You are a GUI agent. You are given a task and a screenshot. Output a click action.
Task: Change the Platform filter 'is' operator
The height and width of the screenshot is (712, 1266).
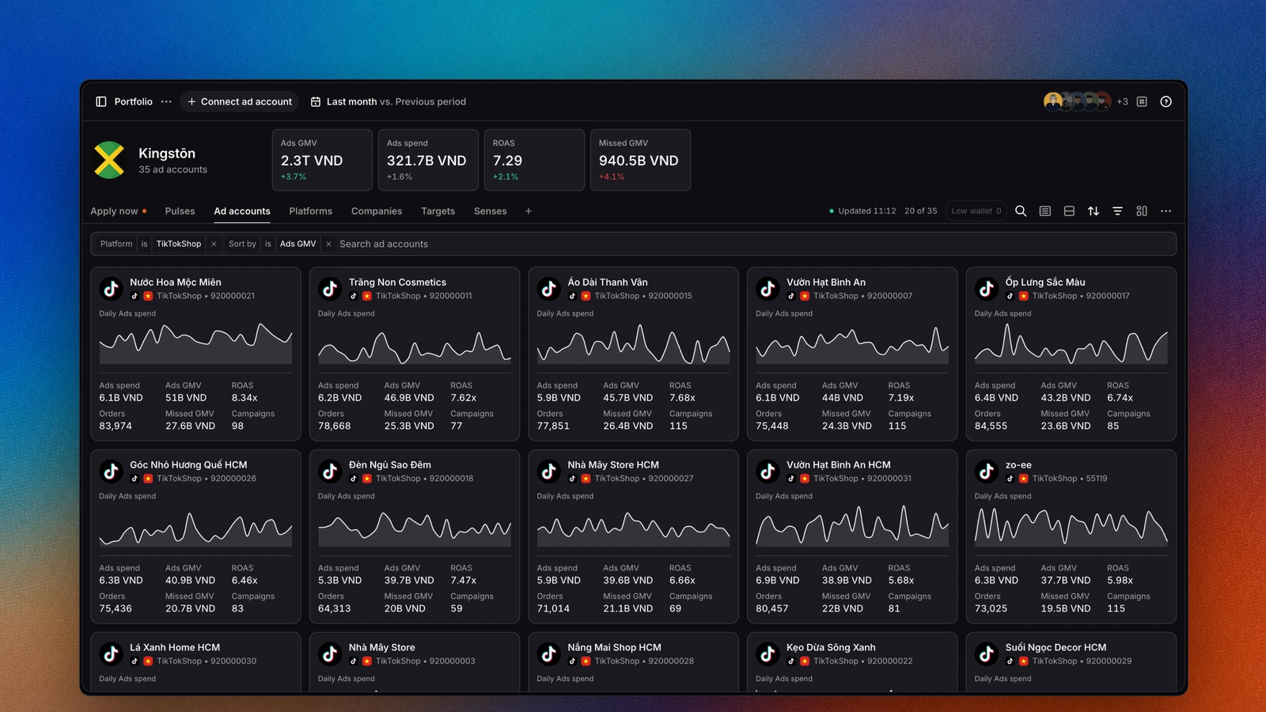point(144,244)
